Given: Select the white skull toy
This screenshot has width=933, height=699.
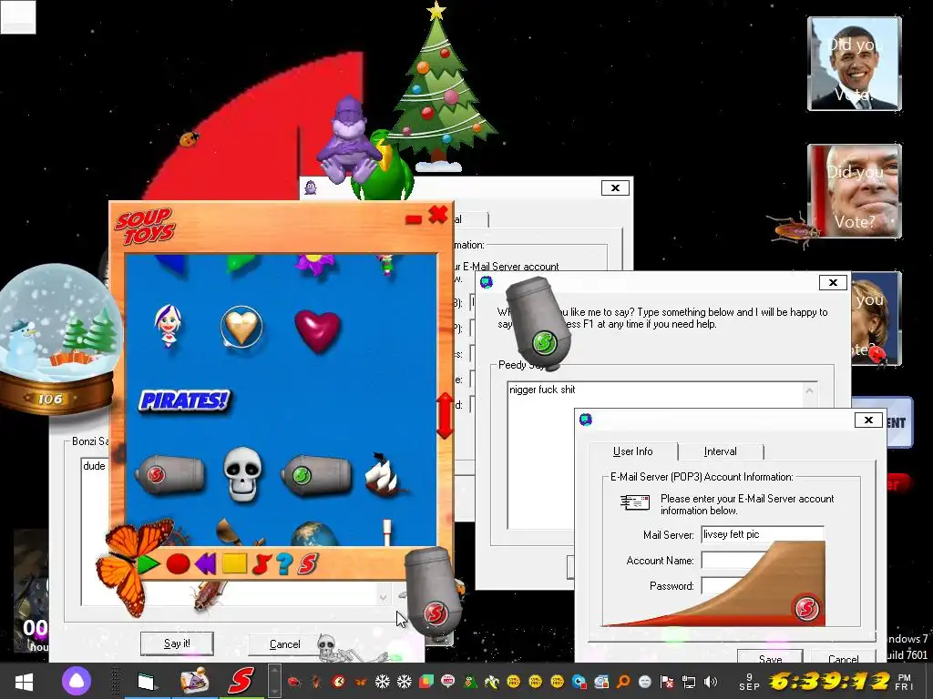Looking at the screenshot, I should click(x=242, y=473).
